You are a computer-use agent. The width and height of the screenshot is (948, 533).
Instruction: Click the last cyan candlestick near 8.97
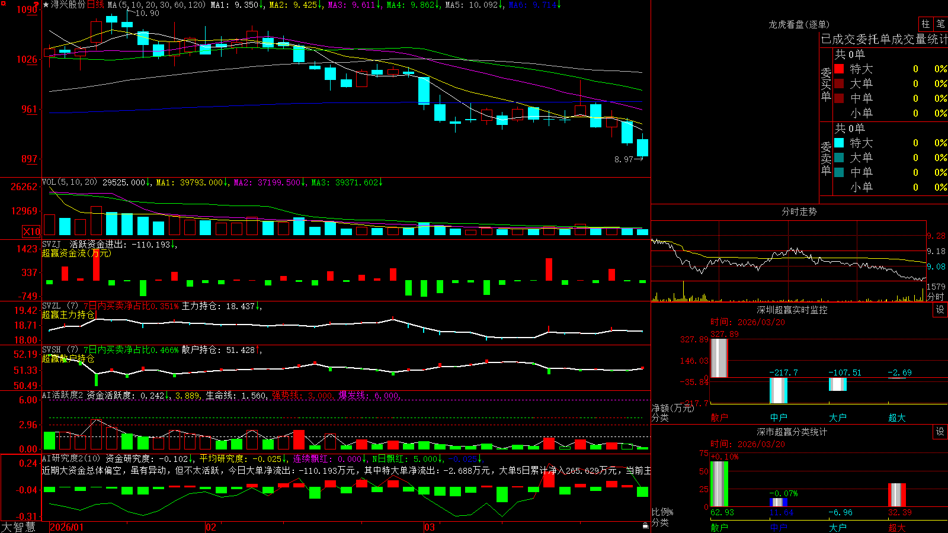(642, 147)
